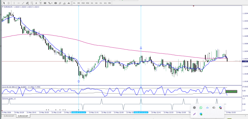Open the second EURUSD,M1 chart tab

click(23, 116)
